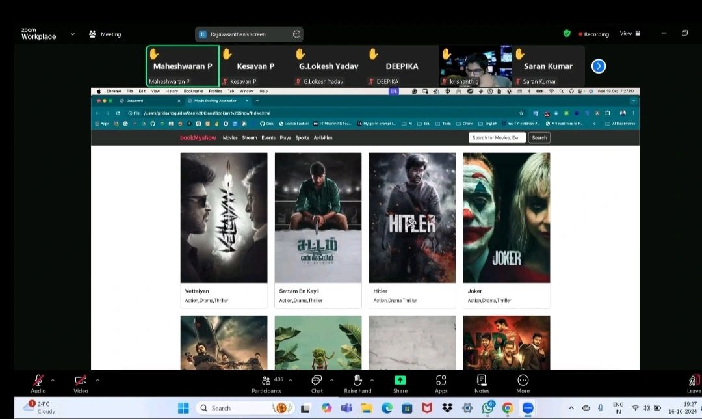Toggle Raise hand in Zoom toolbar
Image resolution: width=702 pixels, height=419 pixels.
tap(357, 381)
